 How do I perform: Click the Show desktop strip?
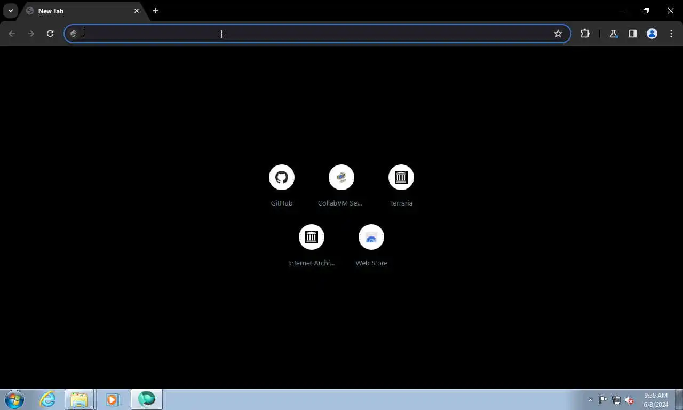pos(679,399)
